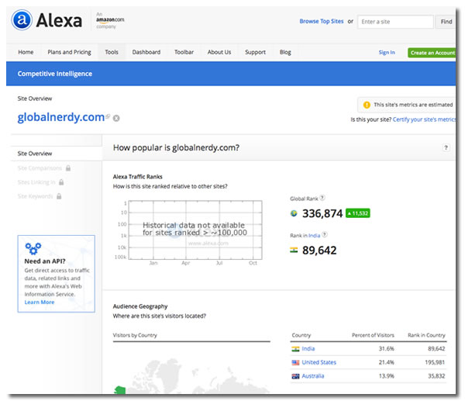
Task: Click the API gears icon
Action: tap(33, 249)
